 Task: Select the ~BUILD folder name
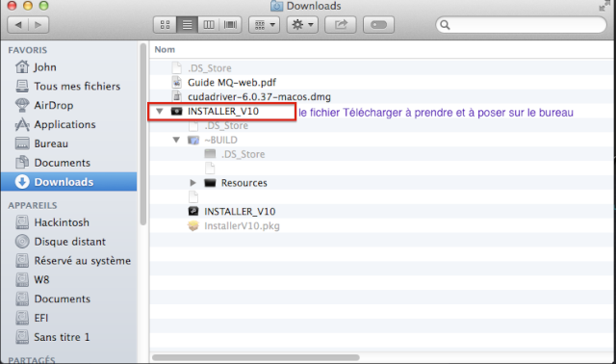click(220, 140)
